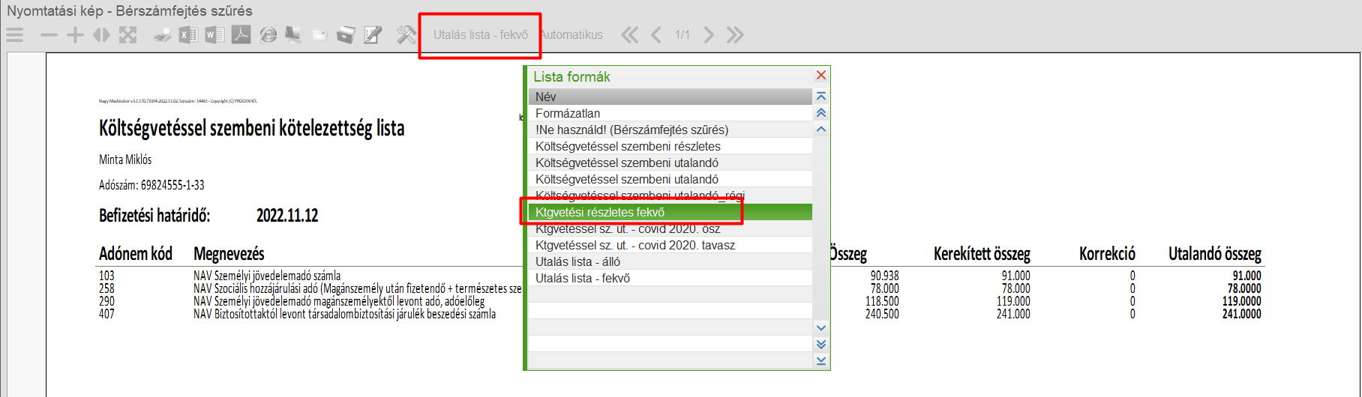The width and height of the screenshot is (1362, 397).
Task: Click the report title 'Költségvetéssel szembeni kötelezettség lista'
Action: tap(251, 129)
